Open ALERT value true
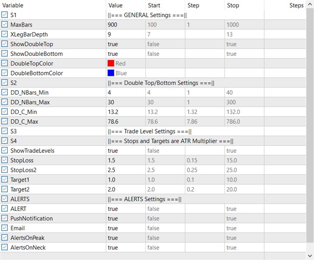314x260 pixels. pos(113,208)
